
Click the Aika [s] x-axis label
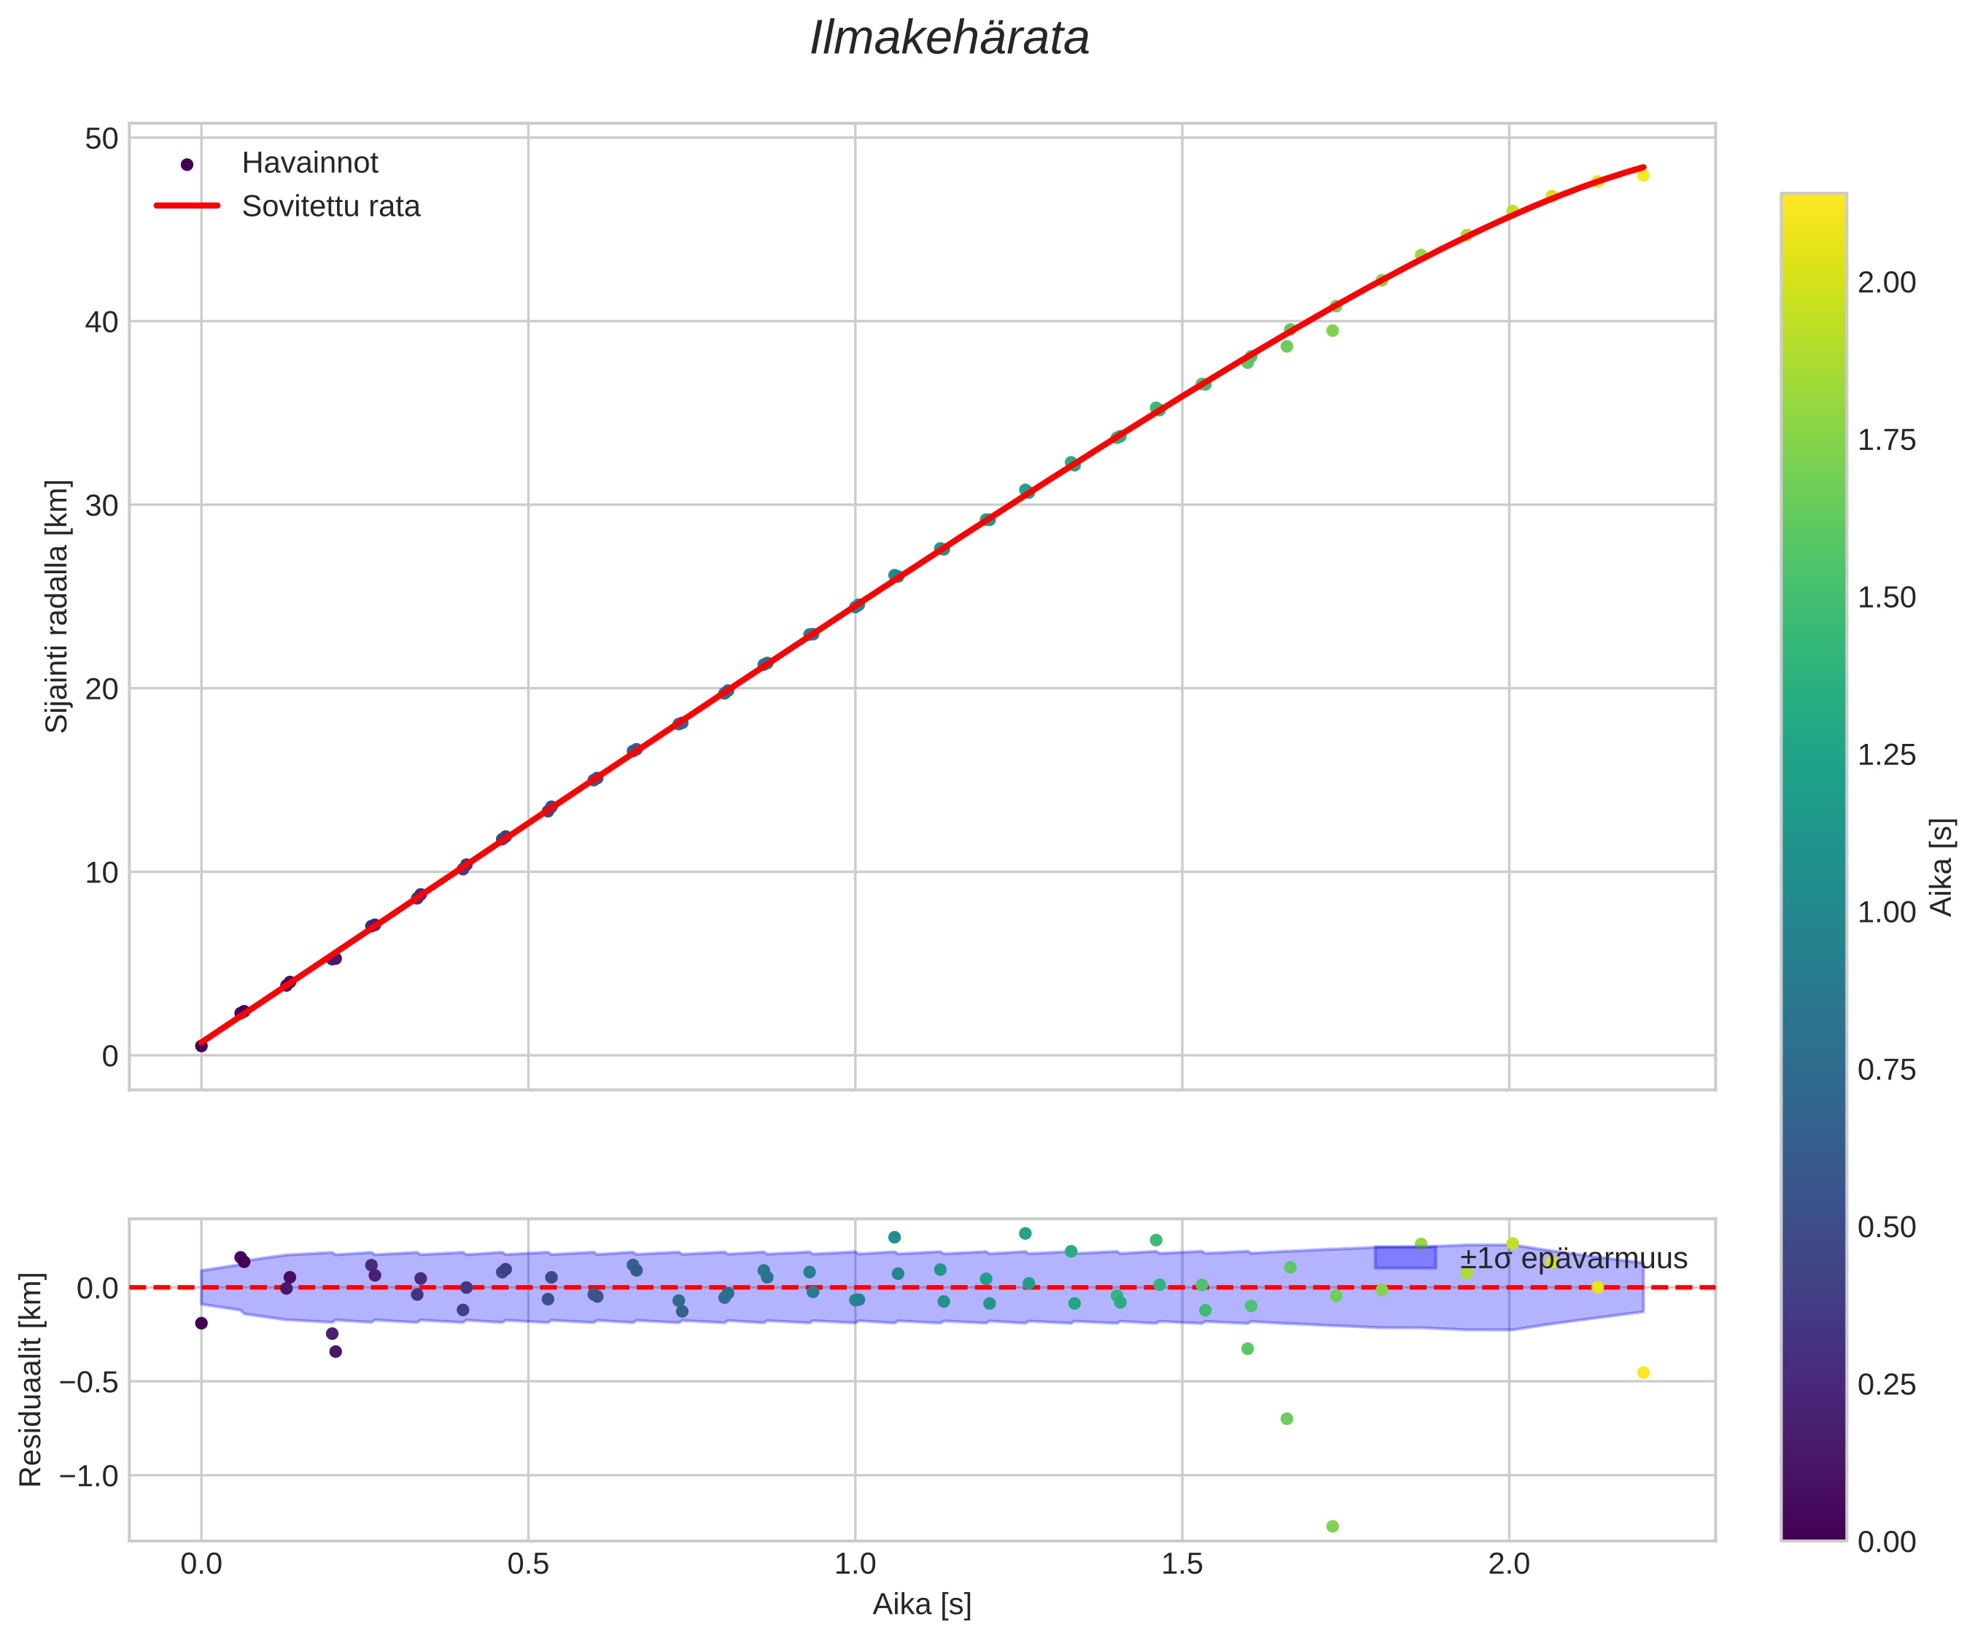(922, 1604)
